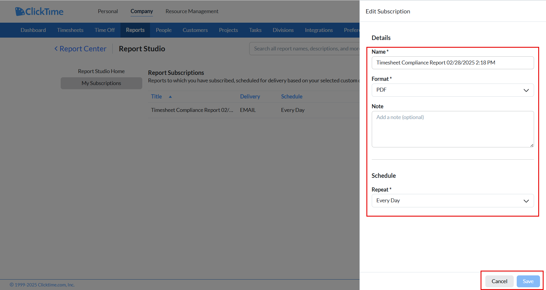Viewport: 546px width, 290px height.
Task: Open the Repeat dropdown showing Every Day
Action: tap(452, 201)
